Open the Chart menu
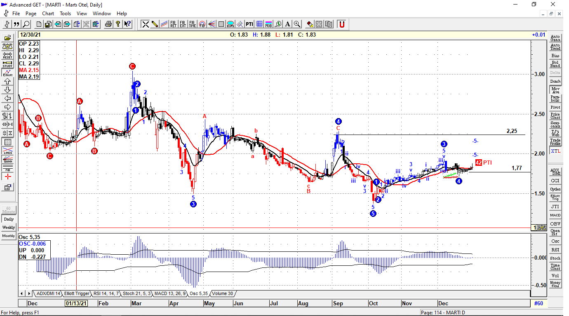569x316 pixels. coord(48,14)
